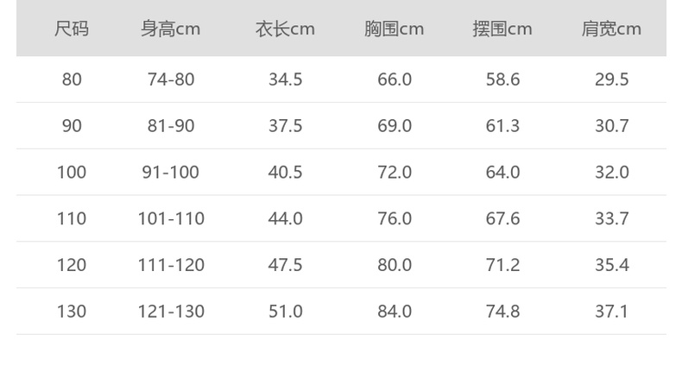Select the size 90 cell
The image size is (682, 372).
tap(72, 126)
